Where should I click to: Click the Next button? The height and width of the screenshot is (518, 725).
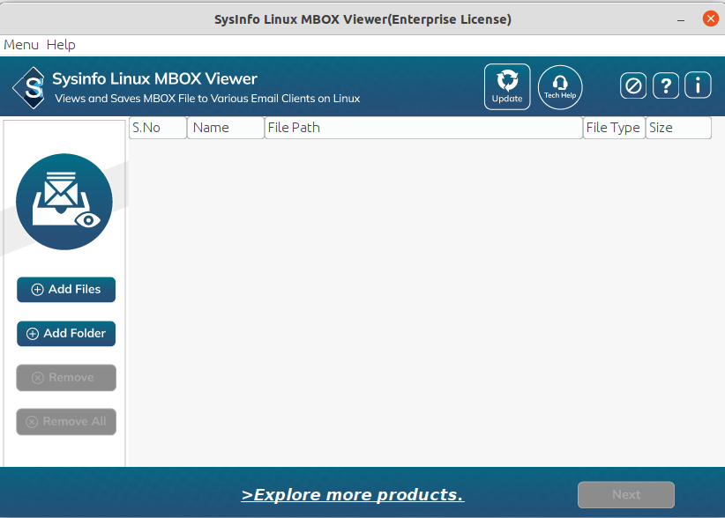[626, 495]
